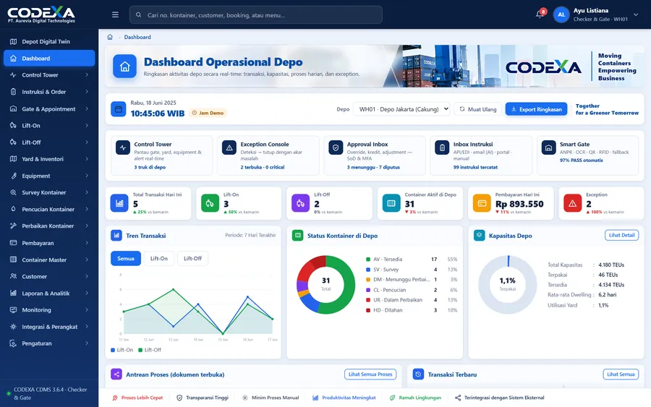Click the Kapasitas Depo teal icon
Image resolution: width=651 pixels, height=407 pixels.
tap(479, 235)
